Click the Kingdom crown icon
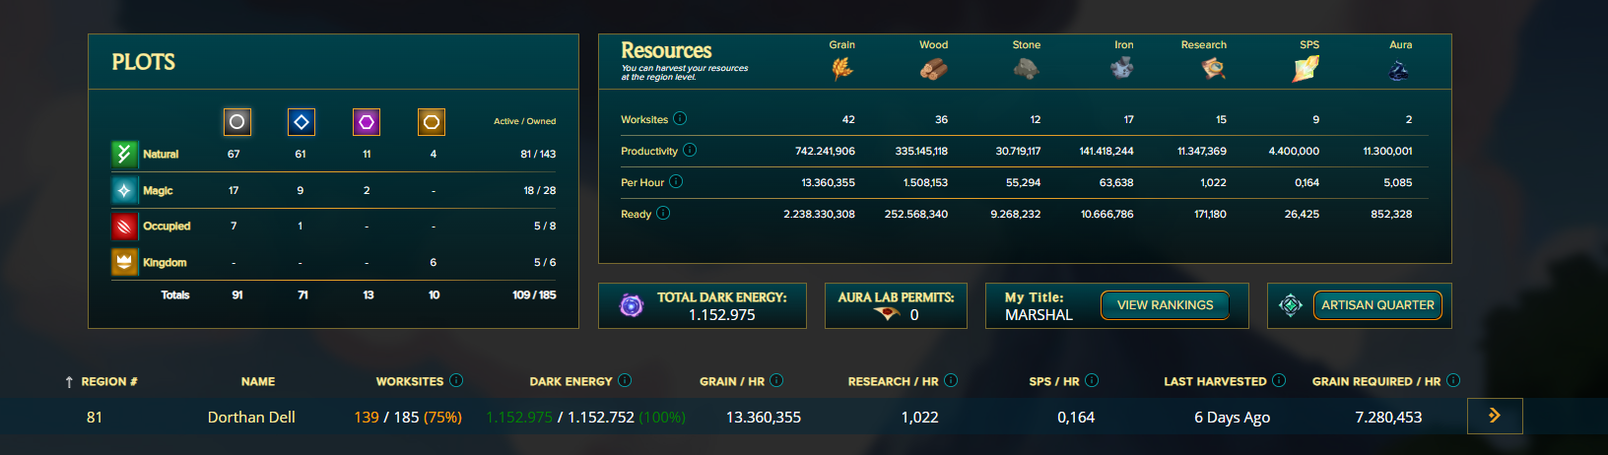This screenshot has height=455, width=1608. point(124,262)
